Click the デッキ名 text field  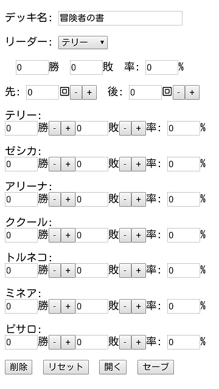click(x=120, y=18)
